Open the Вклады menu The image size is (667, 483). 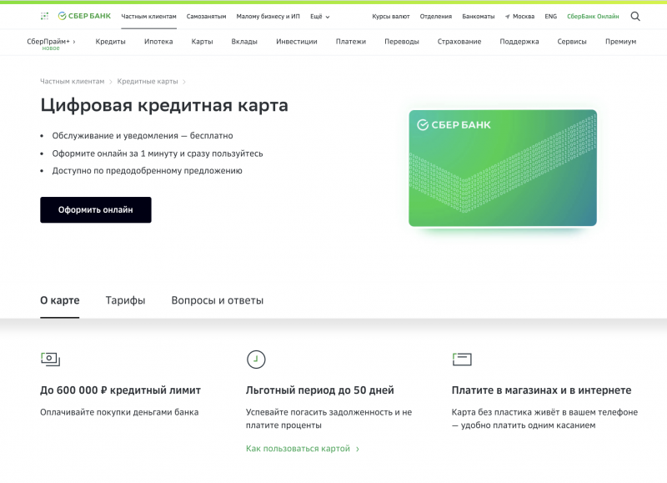point(244,42)
